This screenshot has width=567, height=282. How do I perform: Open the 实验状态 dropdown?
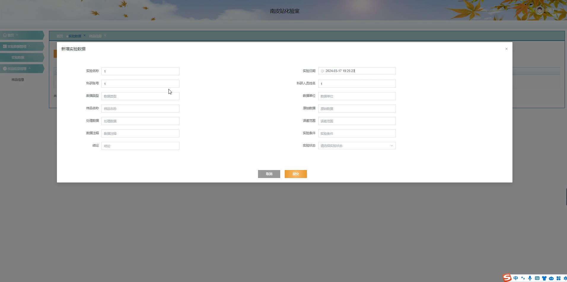pyautogui.click(x=357, y=146)
